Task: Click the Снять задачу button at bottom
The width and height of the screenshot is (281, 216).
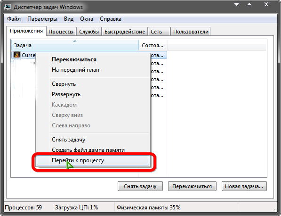Action: (x=140, y=186)
